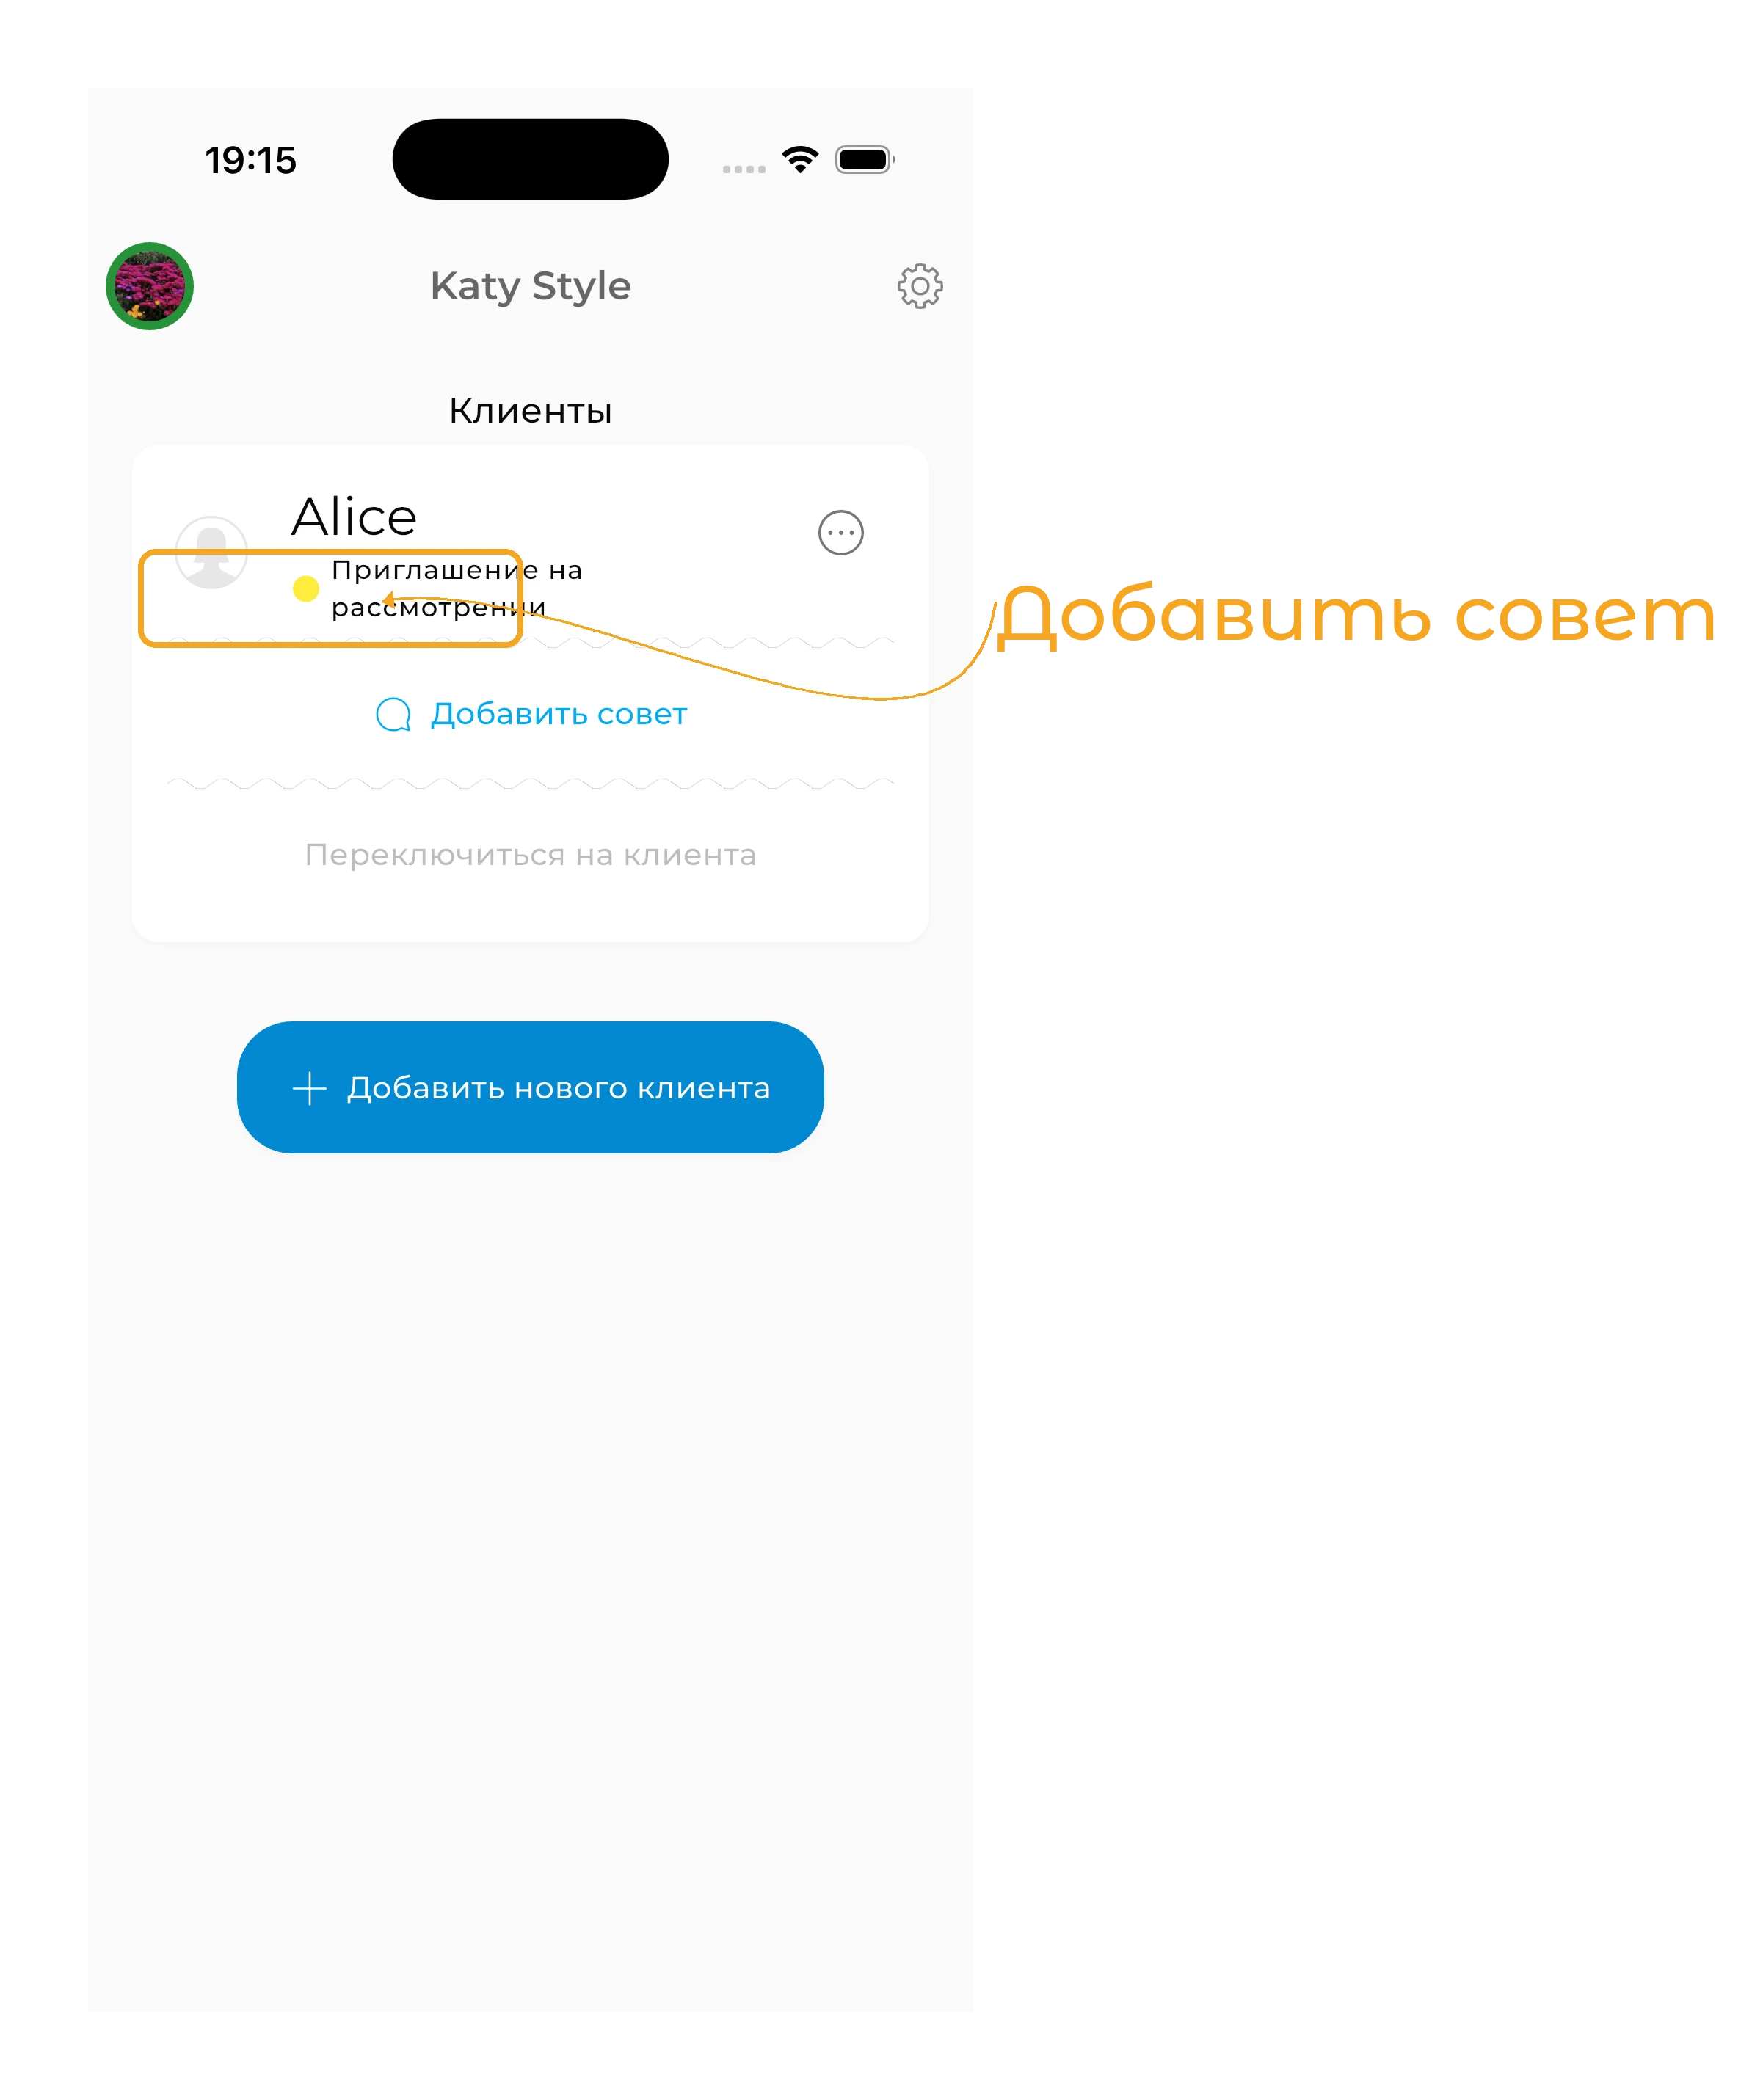1741x2100 pixels.
Task: Click Добавить нового клиента button
Action: coord(531,1087)
